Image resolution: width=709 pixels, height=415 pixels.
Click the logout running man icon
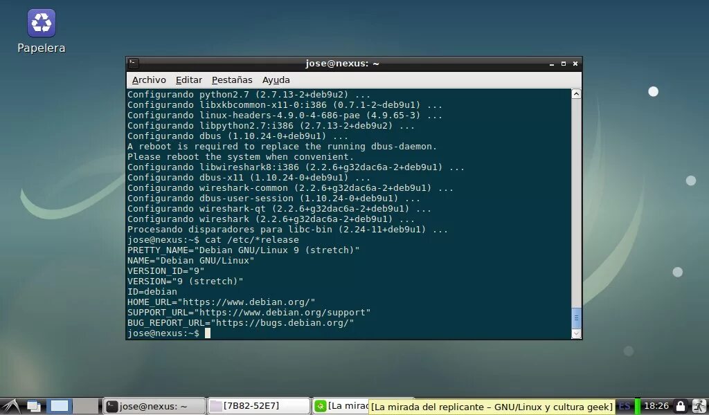pos(699,406)
